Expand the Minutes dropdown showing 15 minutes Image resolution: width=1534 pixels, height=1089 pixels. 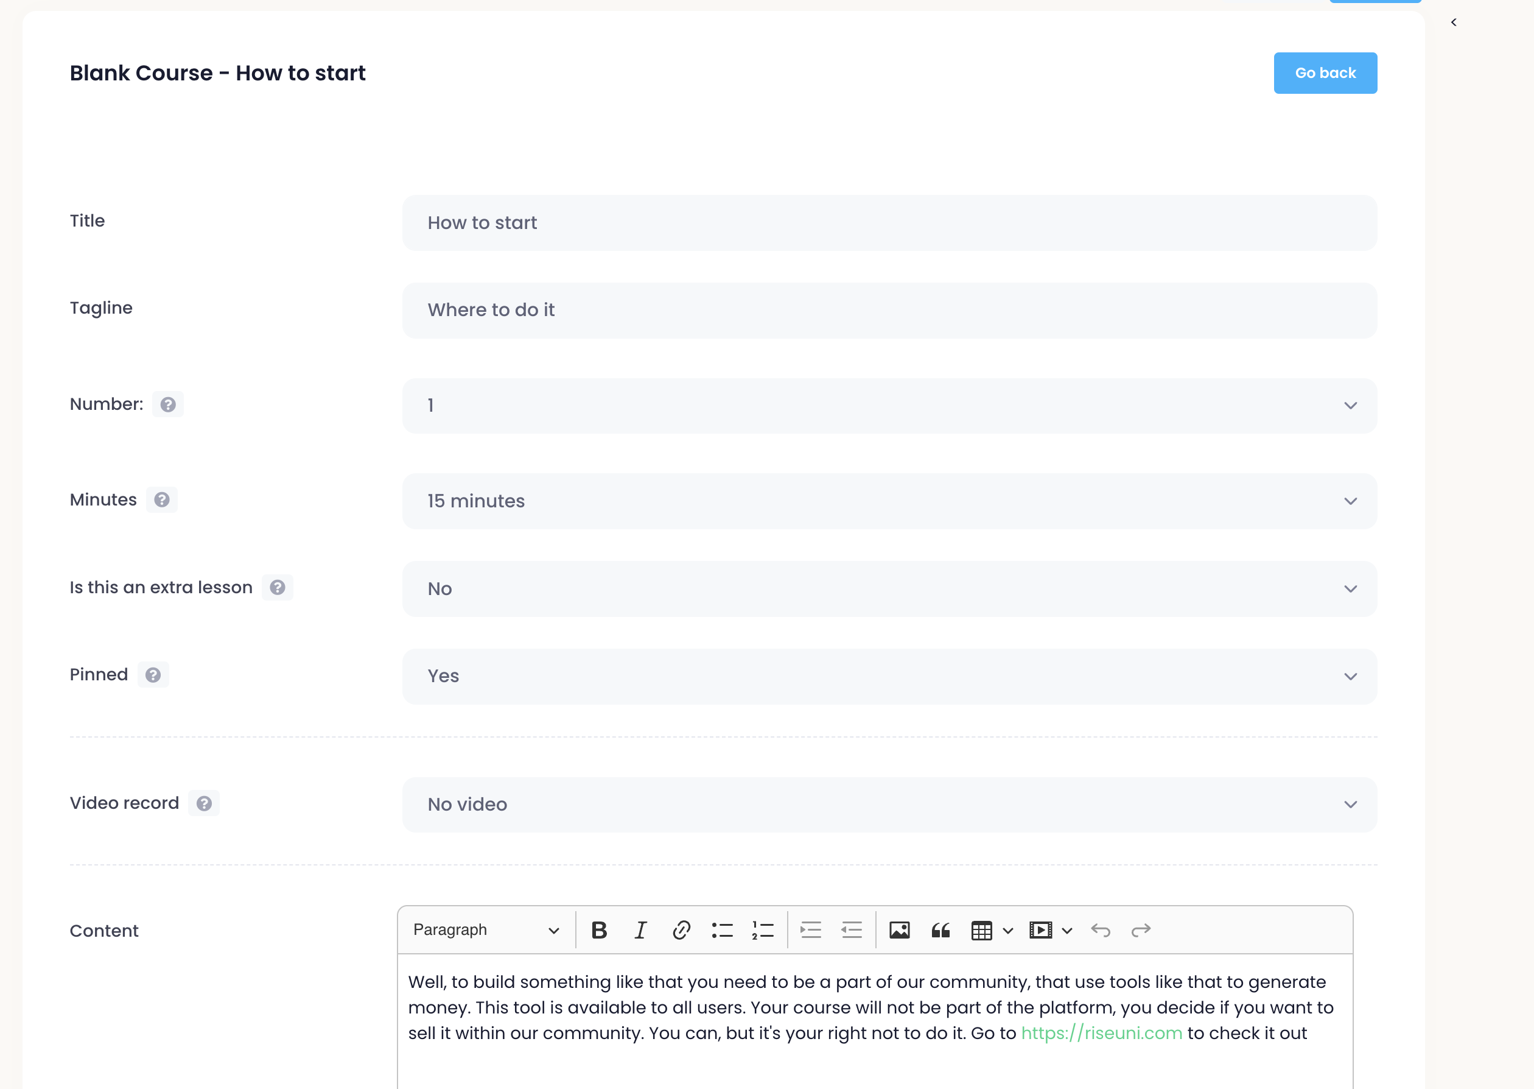tap(889, 501)
